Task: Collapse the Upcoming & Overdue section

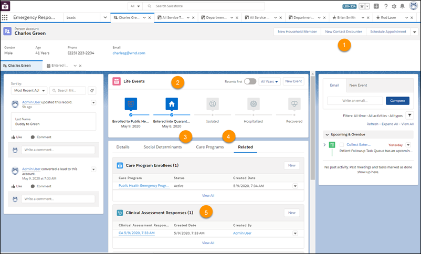Action: (327, 134)
